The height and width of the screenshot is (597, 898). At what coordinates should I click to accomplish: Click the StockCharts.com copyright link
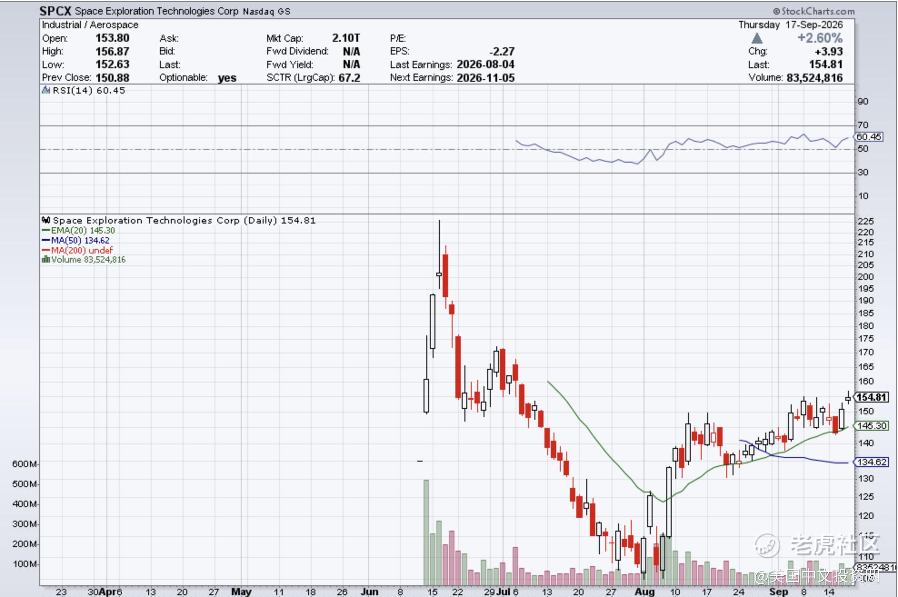pos(813,11)
